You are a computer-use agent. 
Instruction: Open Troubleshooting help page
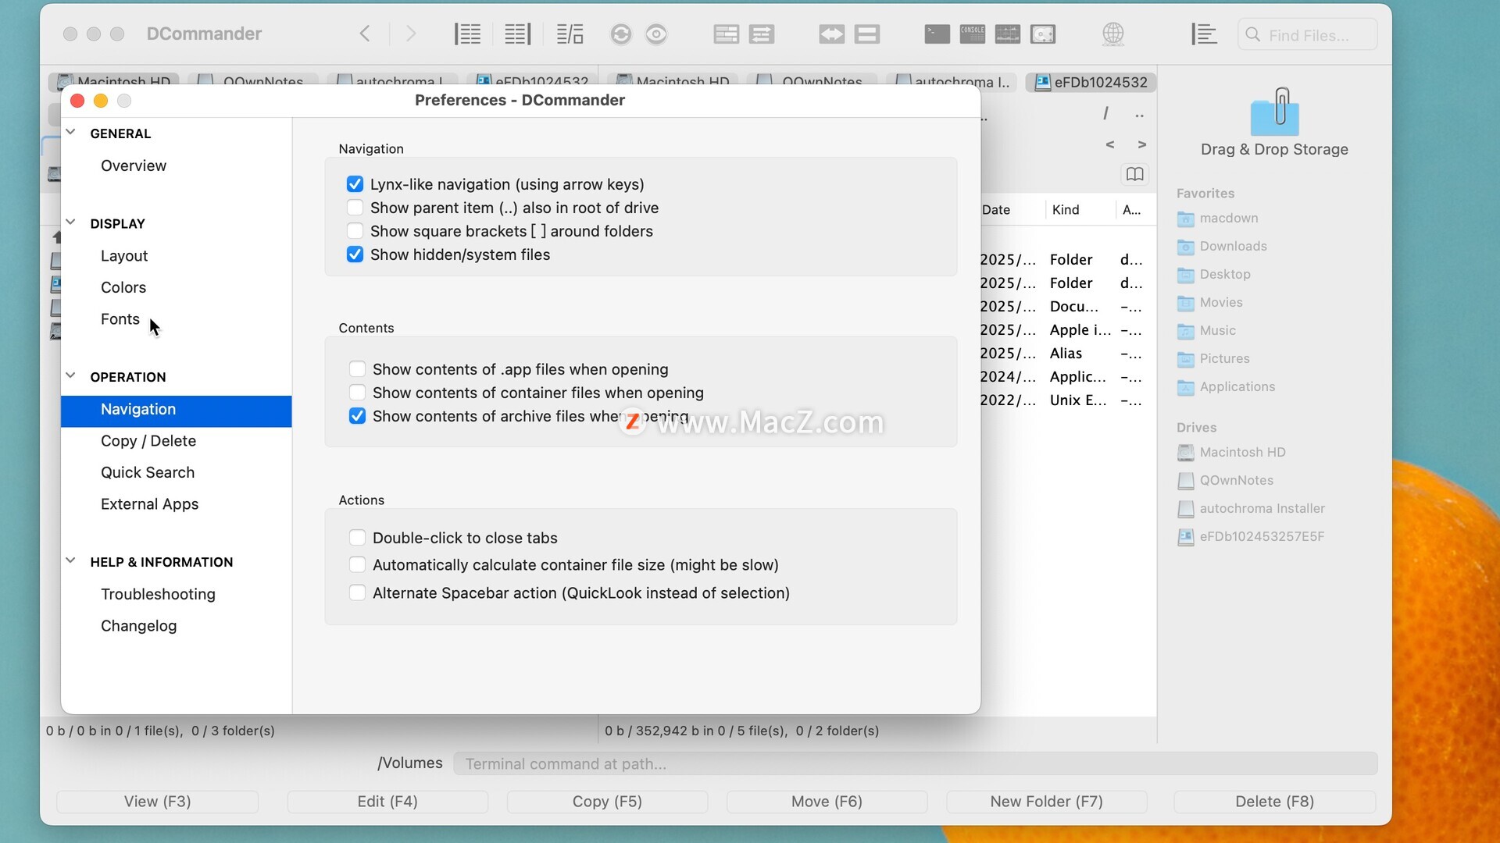158,594
